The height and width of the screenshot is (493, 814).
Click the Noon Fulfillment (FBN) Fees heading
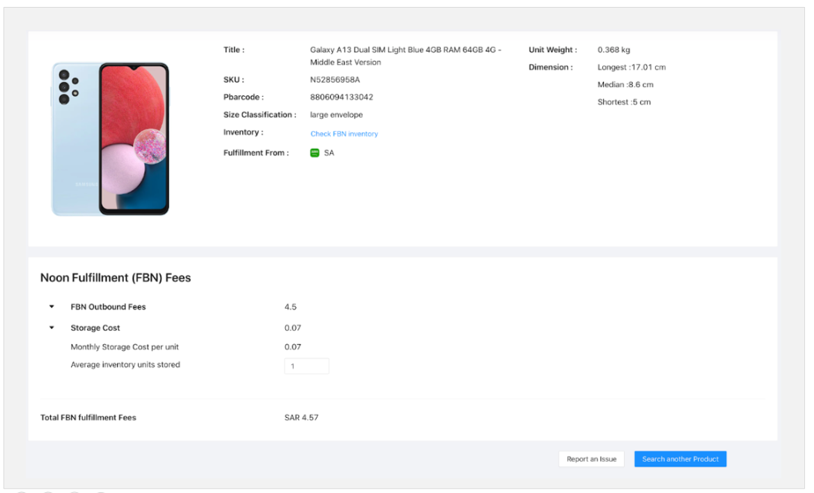116,278
